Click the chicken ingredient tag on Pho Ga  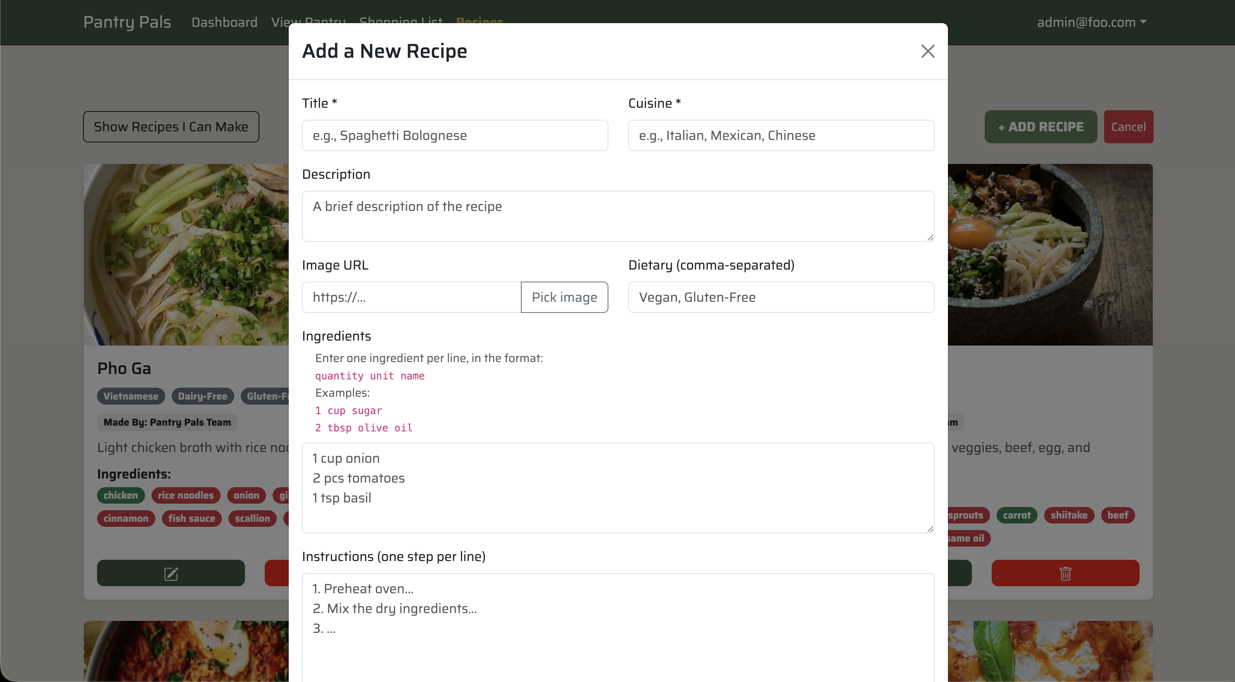(120, 495)
